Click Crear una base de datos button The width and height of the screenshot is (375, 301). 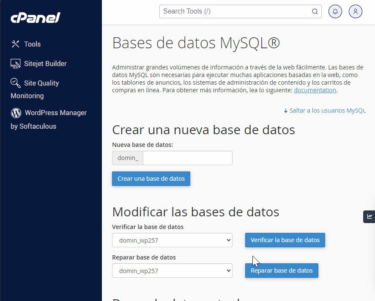[151, 179]
